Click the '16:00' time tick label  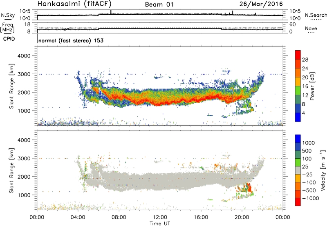pos(201,217)
